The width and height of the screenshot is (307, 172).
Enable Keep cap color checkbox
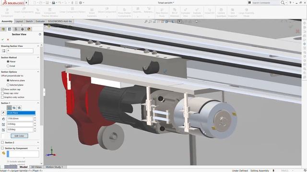2,93
